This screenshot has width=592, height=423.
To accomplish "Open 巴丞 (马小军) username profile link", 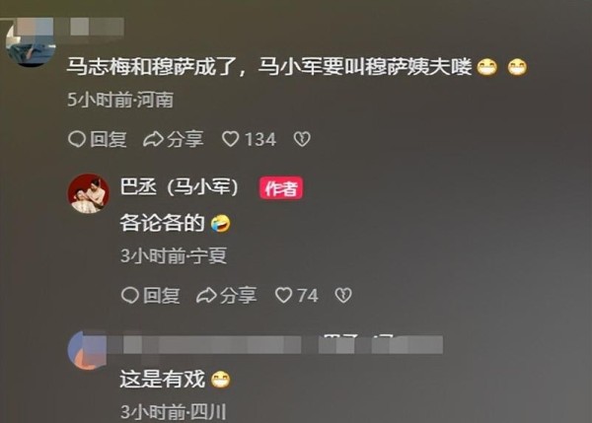I will point(179,186).
